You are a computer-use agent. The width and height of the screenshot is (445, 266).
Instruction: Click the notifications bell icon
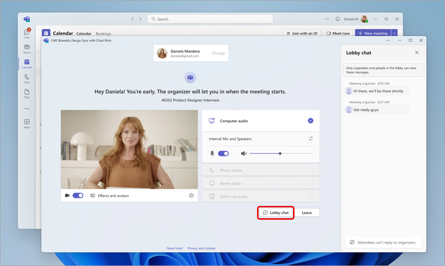337,19
